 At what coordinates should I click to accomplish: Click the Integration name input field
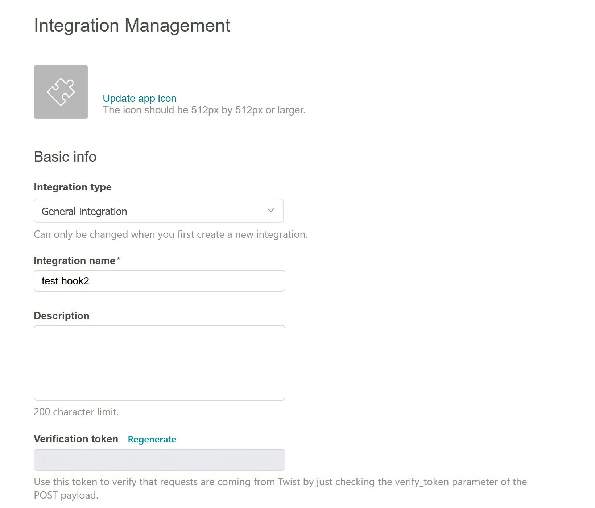pyautogui.click(x=160, y=281)
